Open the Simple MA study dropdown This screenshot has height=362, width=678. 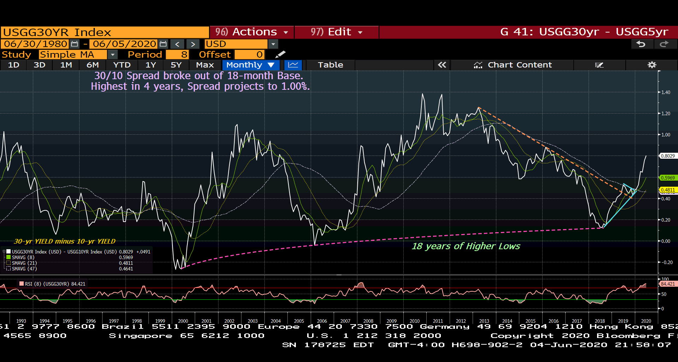(x=112, y=54)
